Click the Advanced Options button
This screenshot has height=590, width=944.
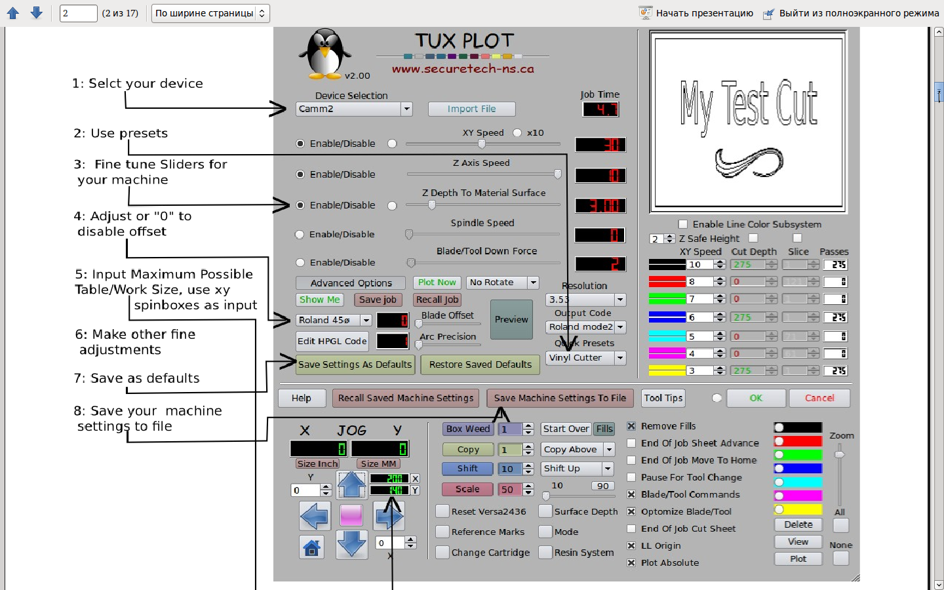[x=351, y=283]
